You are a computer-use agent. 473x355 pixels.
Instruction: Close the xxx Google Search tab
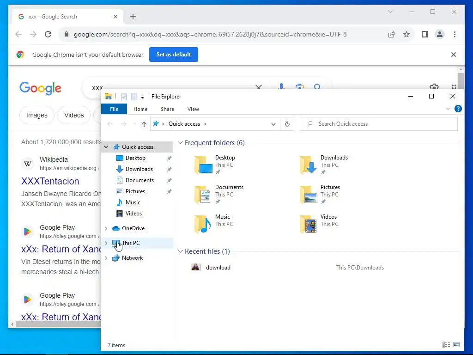[115, 17]
